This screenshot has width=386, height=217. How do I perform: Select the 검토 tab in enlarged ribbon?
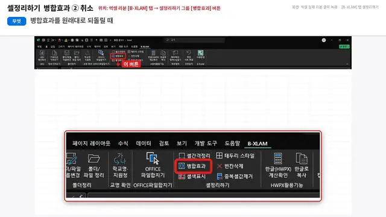pyautogui.click(x=163, y=143)
